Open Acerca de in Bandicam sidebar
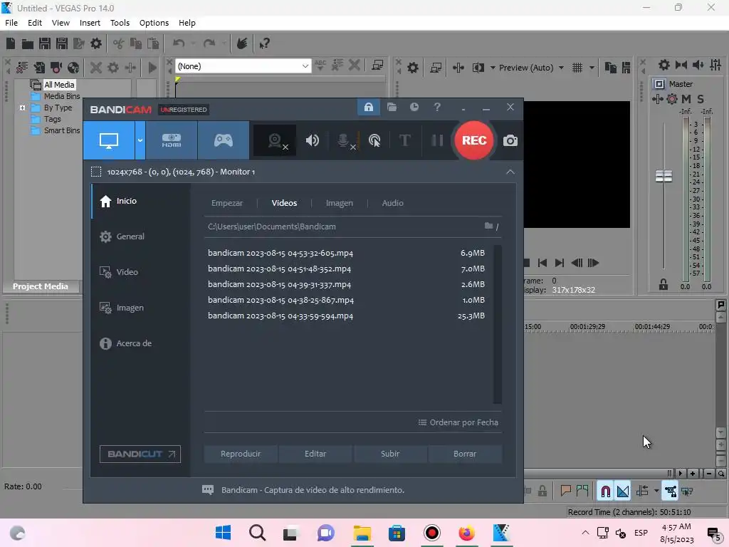This screenshot has width=729, height=547. click(x=141, y=343)
